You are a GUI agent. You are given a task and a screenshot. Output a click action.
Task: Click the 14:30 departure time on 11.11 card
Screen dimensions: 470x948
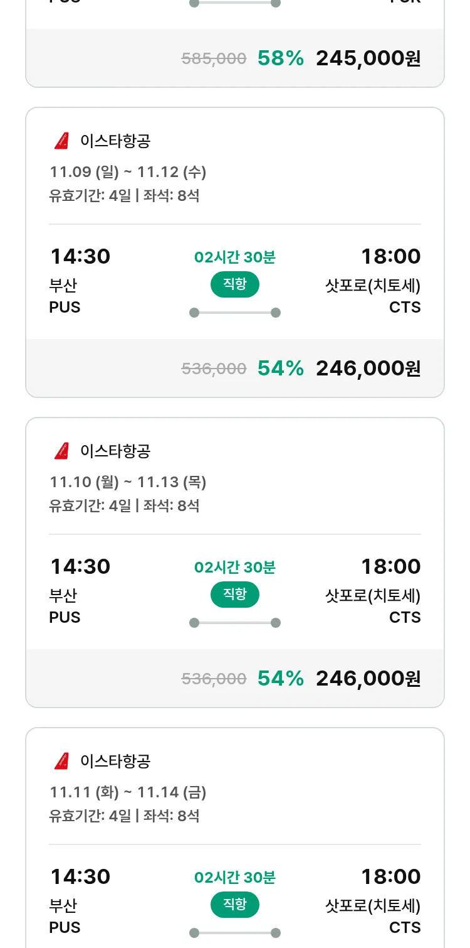coord(80,876)
